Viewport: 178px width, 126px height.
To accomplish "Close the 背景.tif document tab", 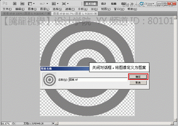I will pos(49,14).
